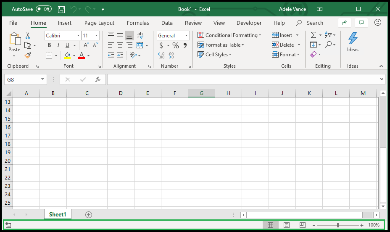Click the Insert Function fx icon
The width and height of the screenshot is (390, 232).
click(x=98, y=79)
